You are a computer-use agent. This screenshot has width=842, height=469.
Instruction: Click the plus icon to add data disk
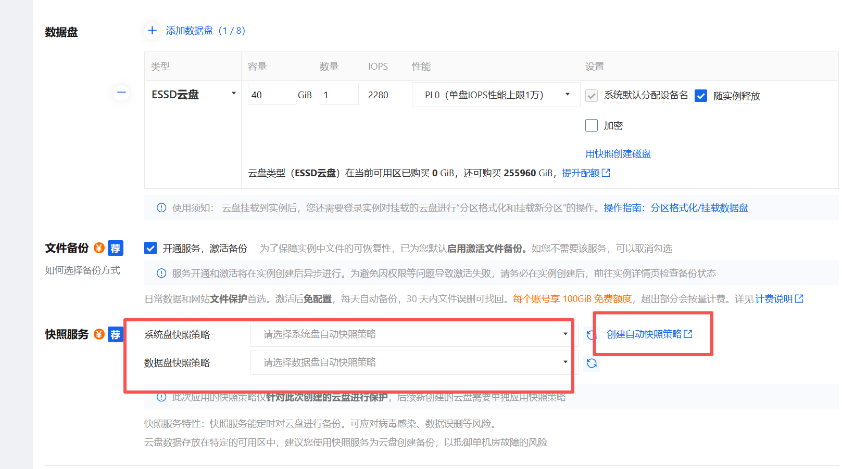pos(152,31)
